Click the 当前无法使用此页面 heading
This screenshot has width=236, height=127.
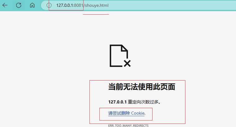142,87
